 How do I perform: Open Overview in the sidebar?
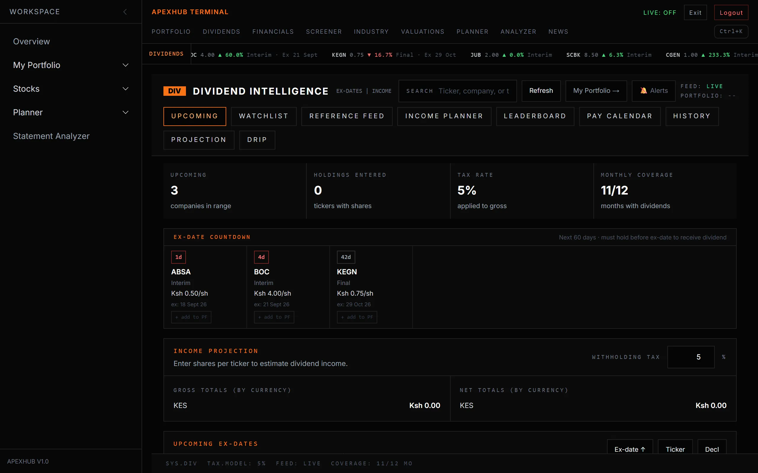pos(31,41)
